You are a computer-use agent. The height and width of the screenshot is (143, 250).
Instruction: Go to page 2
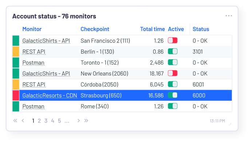pos(39,121)
